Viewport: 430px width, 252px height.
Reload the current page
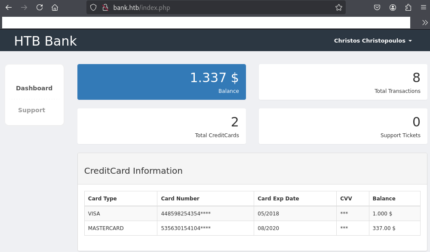point(40,7)
